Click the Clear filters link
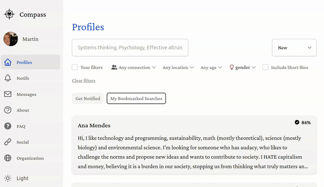The height and width of the screenshot is (187, 324). 83,81
